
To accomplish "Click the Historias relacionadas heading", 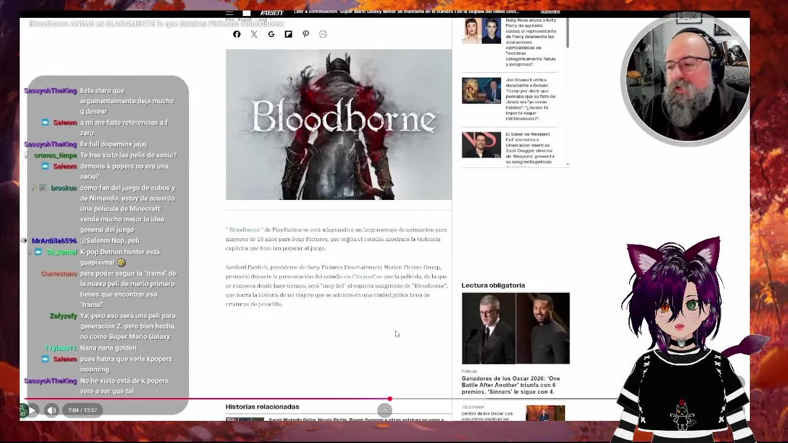I will coord(262,407).
